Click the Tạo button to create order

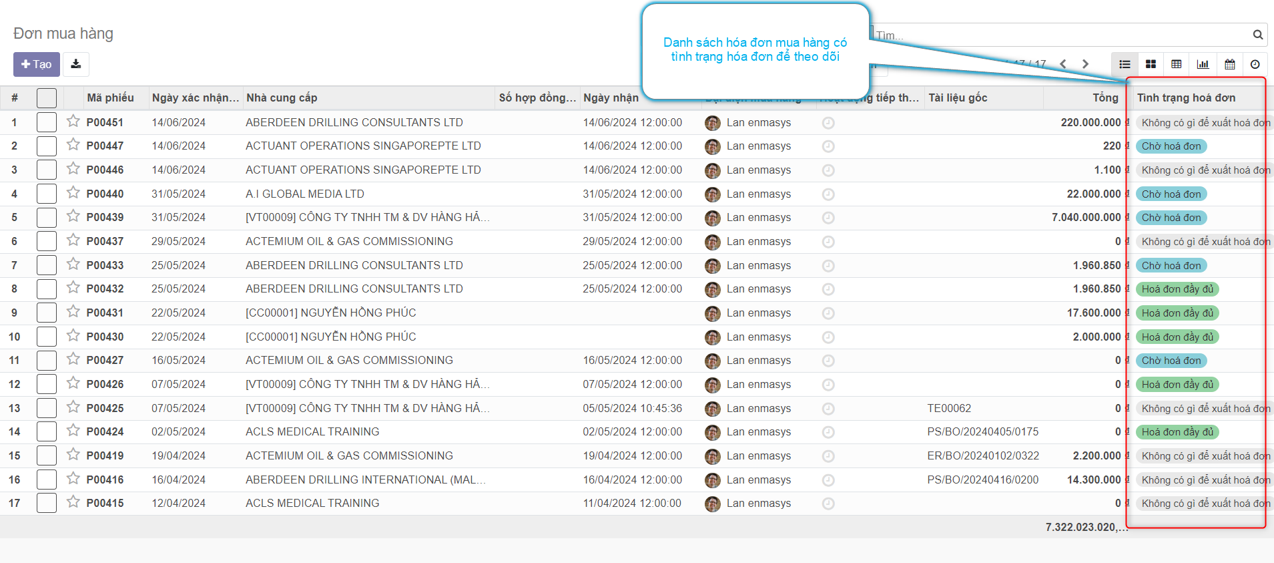(x=37, y=64)
